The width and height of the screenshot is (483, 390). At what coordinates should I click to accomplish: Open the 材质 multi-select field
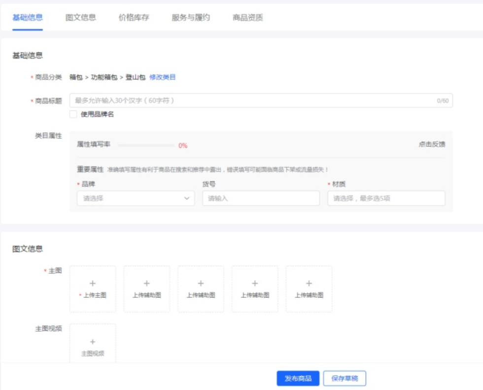pyautogui.click(x=386, y=198)
